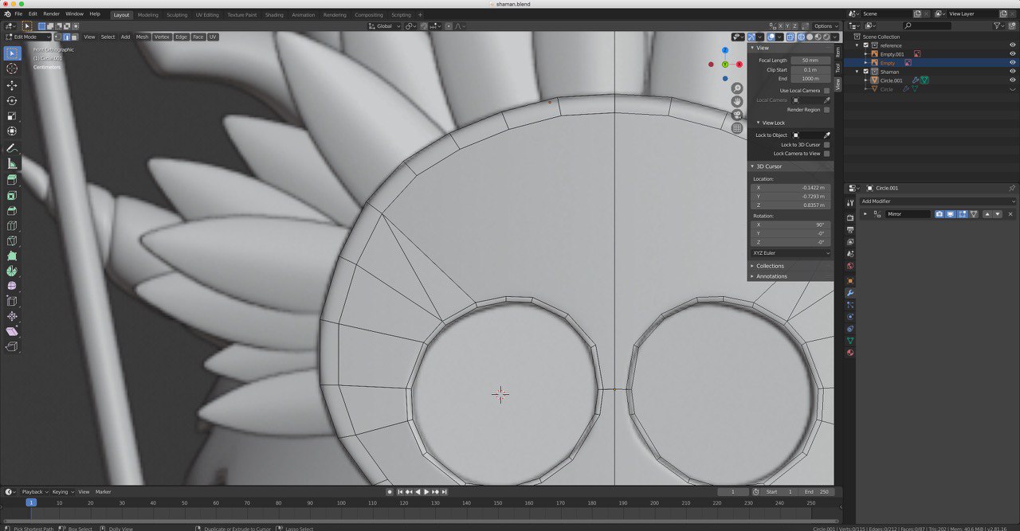This screenshot has height=531, width=1020.
Task: Select the Bevel tool
Action: 12,211
